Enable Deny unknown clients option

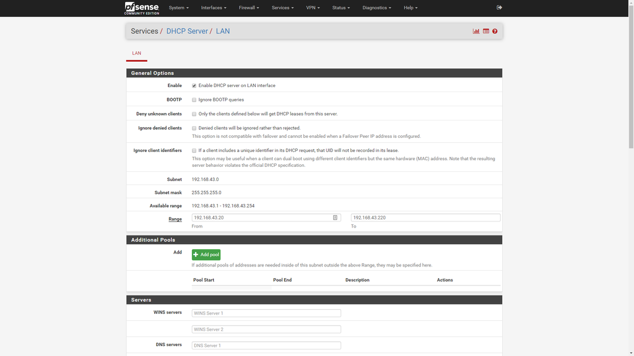[194, 114]
